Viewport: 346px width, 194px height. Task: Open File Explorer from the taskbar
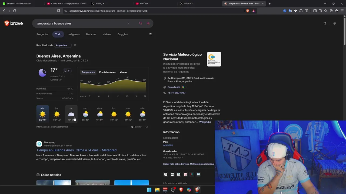point(157,190)
